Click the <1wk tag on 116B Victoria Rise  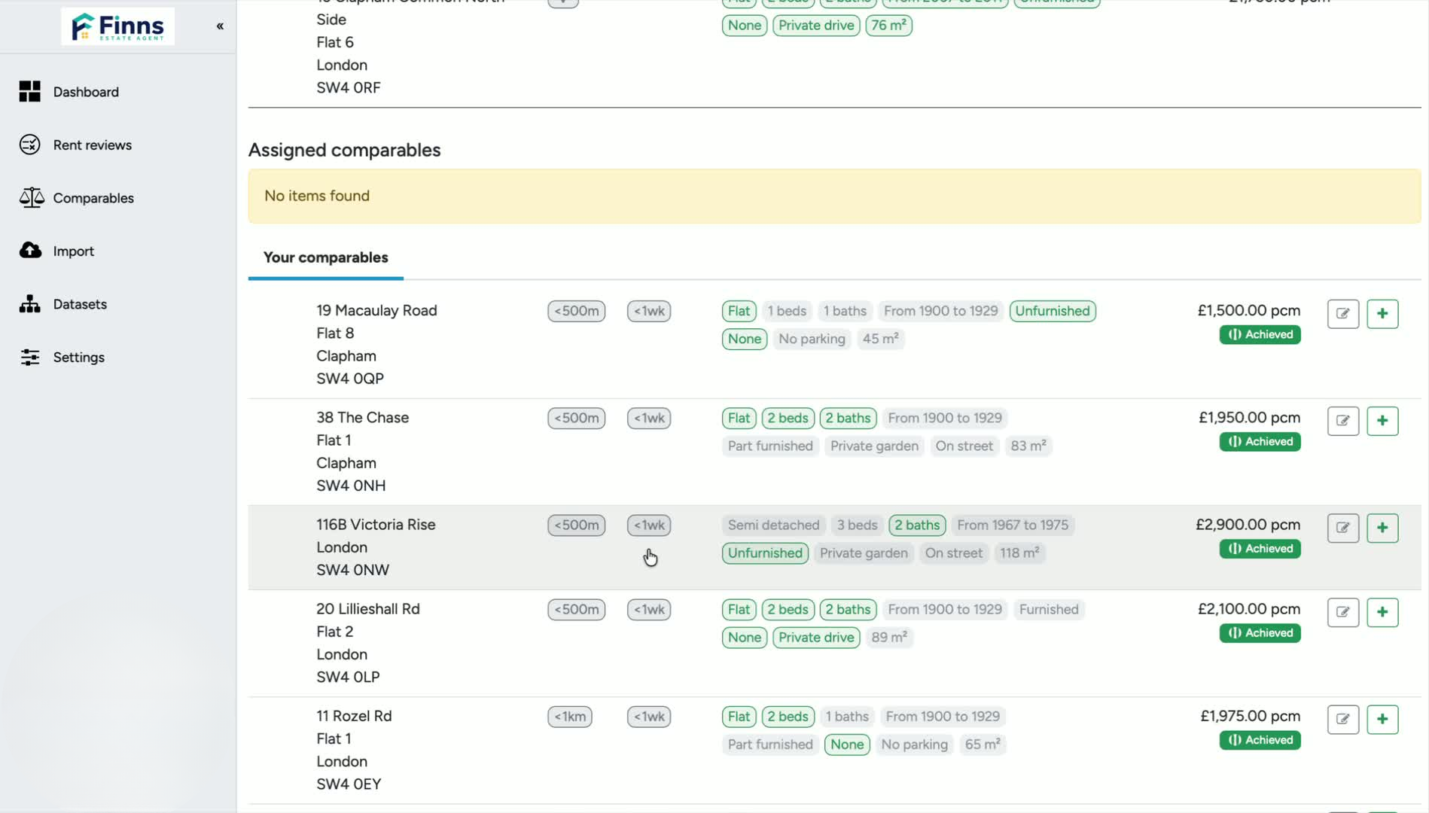649,525
